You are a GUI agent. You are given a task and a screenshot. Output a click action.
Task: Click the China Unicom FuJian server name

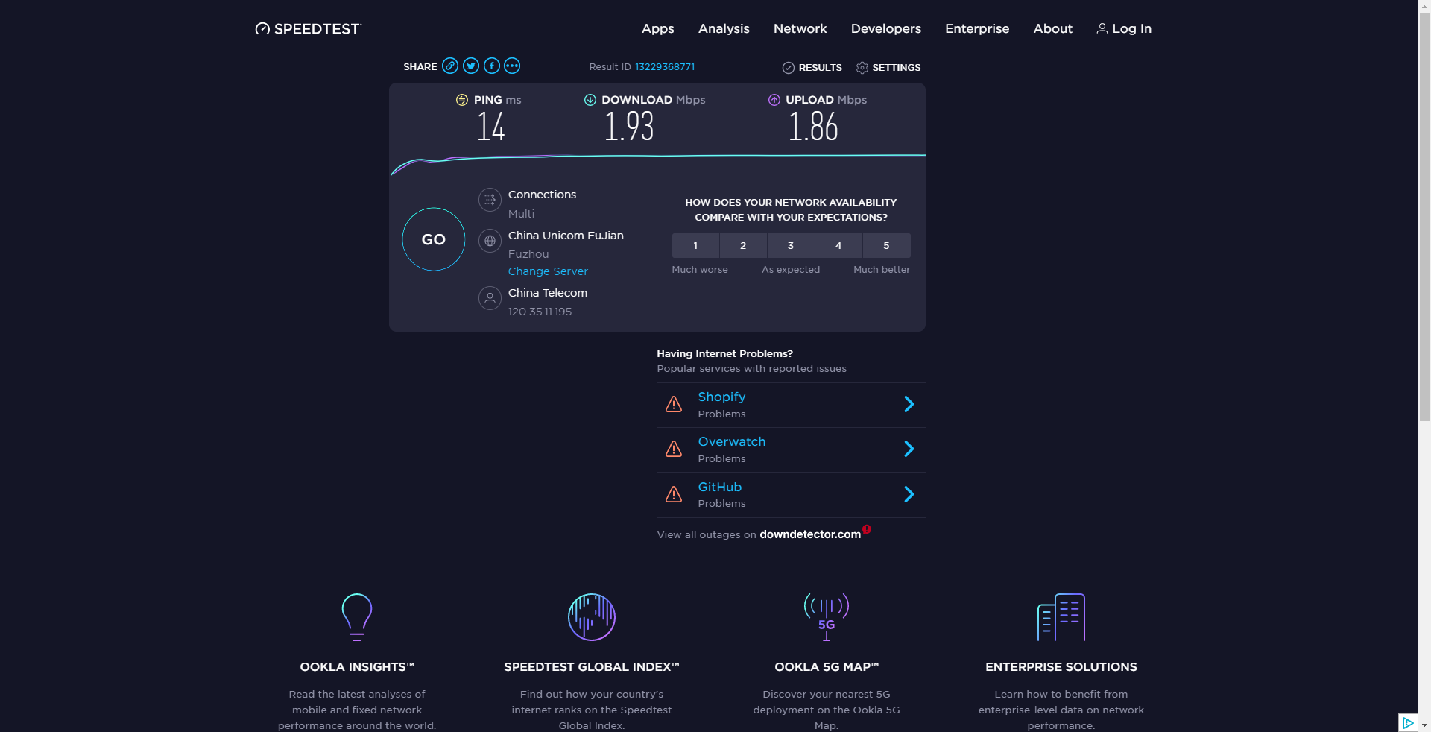(566, 236)
